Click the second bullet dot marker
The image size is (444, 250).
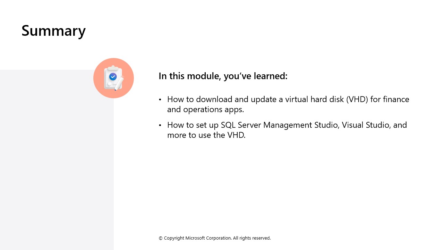pyautogui.click(x=160, y=125)
